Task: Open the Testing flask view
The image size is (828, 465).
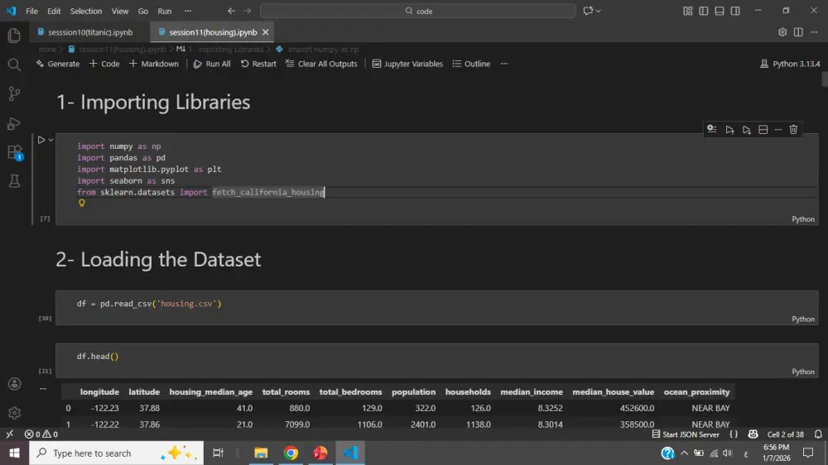Action: (x=14, y=181)
